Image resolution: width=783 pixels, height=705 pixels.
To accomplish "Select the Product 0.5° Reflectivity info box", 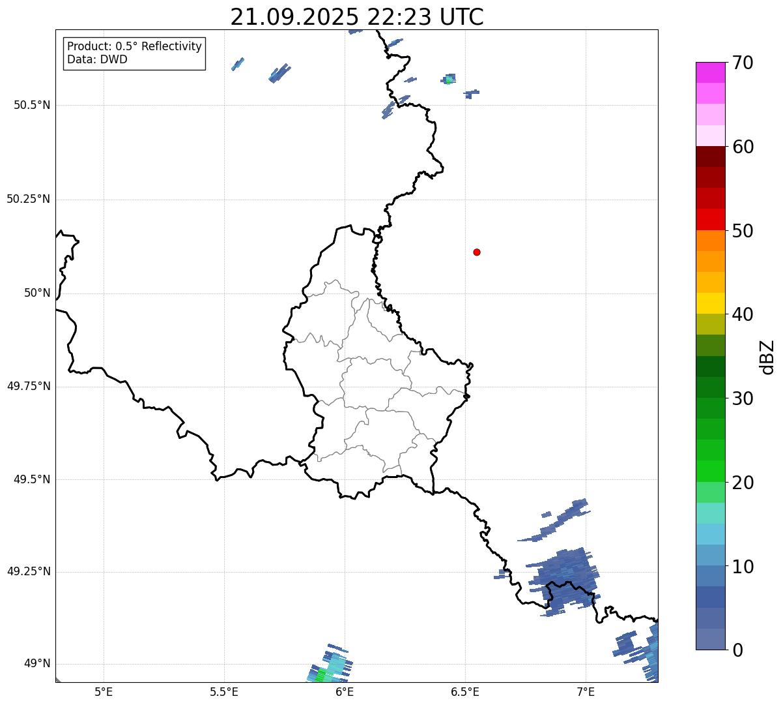I will 134,53.
